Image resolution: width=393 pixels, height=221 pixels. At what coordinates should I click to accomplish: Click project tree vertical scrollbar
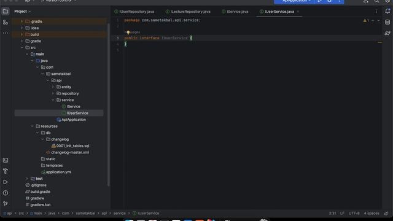pos(109,105)
